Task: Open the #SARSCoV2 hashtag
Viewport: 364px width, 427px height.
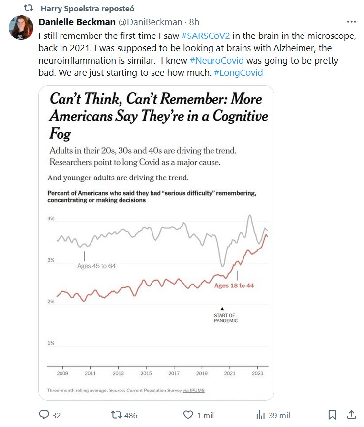Action: point(203,36)
